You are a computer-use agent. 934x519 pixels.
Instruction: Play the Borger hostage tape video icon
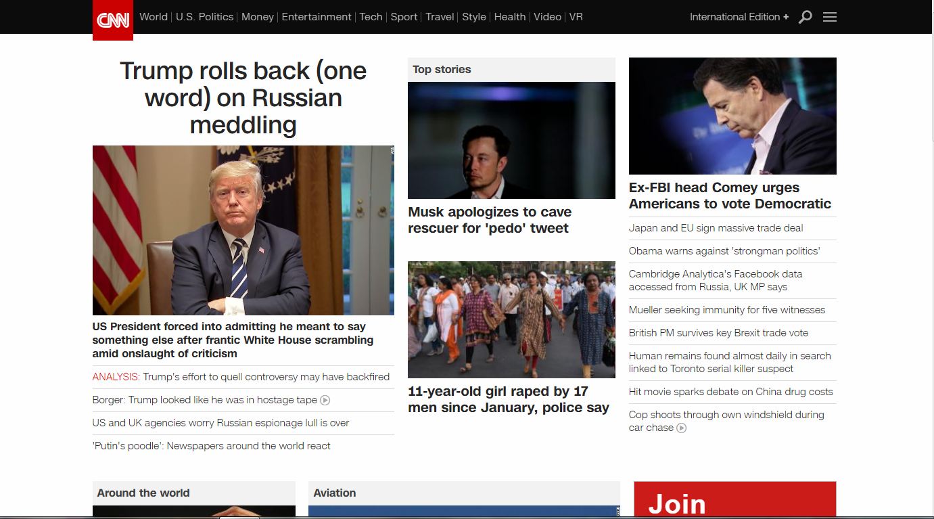pyautogui.click(x=325, y=400)
